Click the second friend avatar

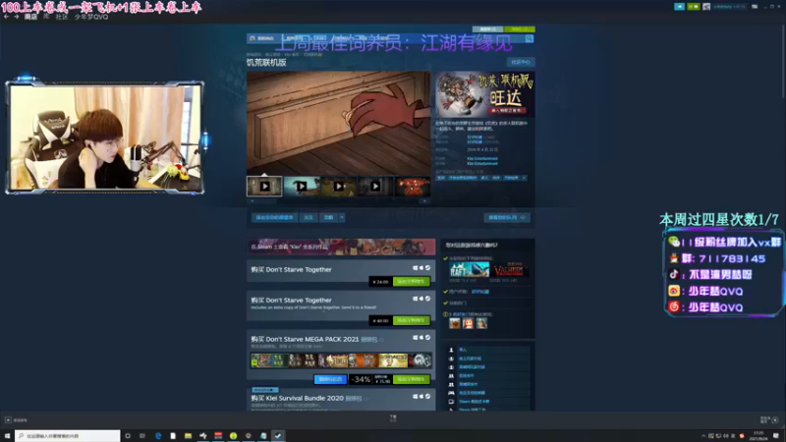pos(468,323)
